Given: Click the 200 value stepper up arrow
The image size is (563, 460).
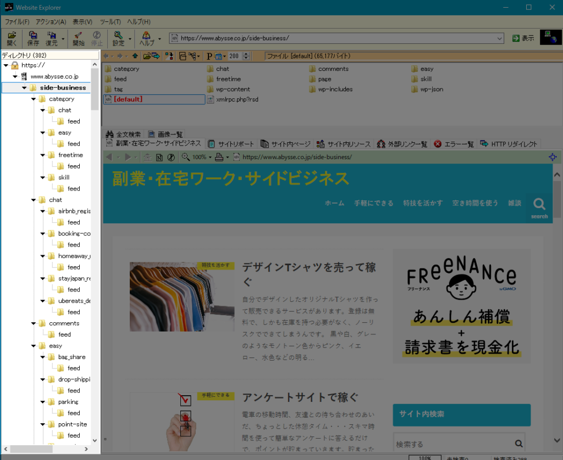Looking at the screenshot, I should (x=246, y=53).
